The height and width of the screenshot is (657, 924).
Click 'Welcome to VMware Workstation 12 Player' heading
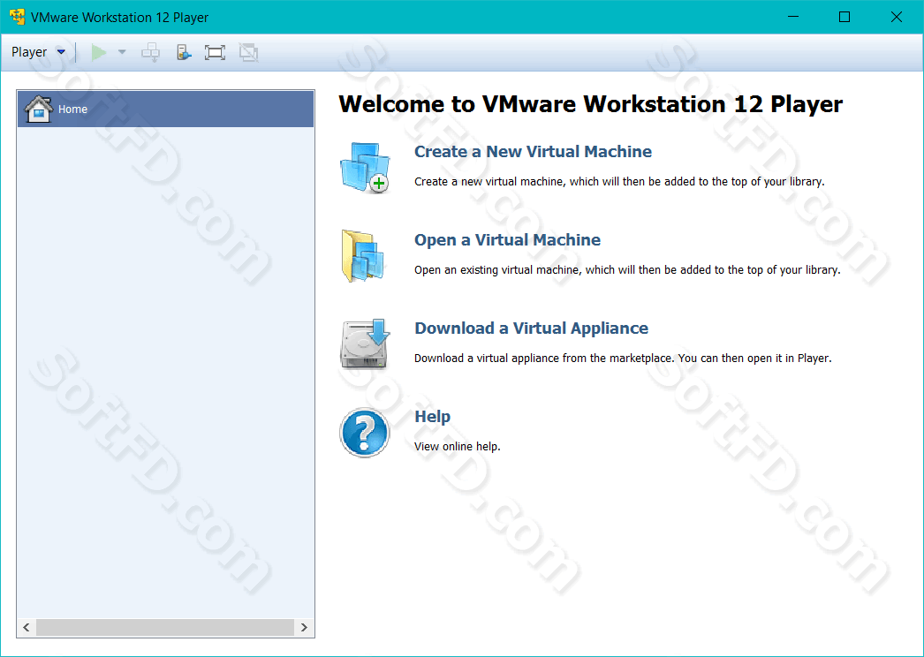tap(590, 104)
